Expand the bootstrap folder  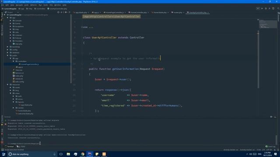[x=8, y=47]
